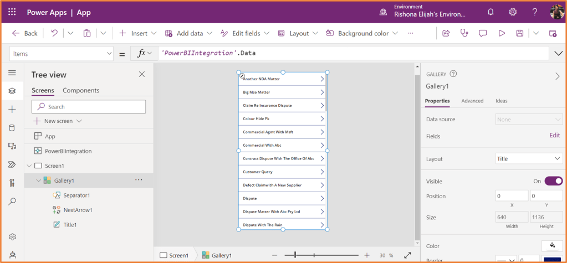
Task: Open the Search icon in left sidebar
Action: [x=12, y=201]
